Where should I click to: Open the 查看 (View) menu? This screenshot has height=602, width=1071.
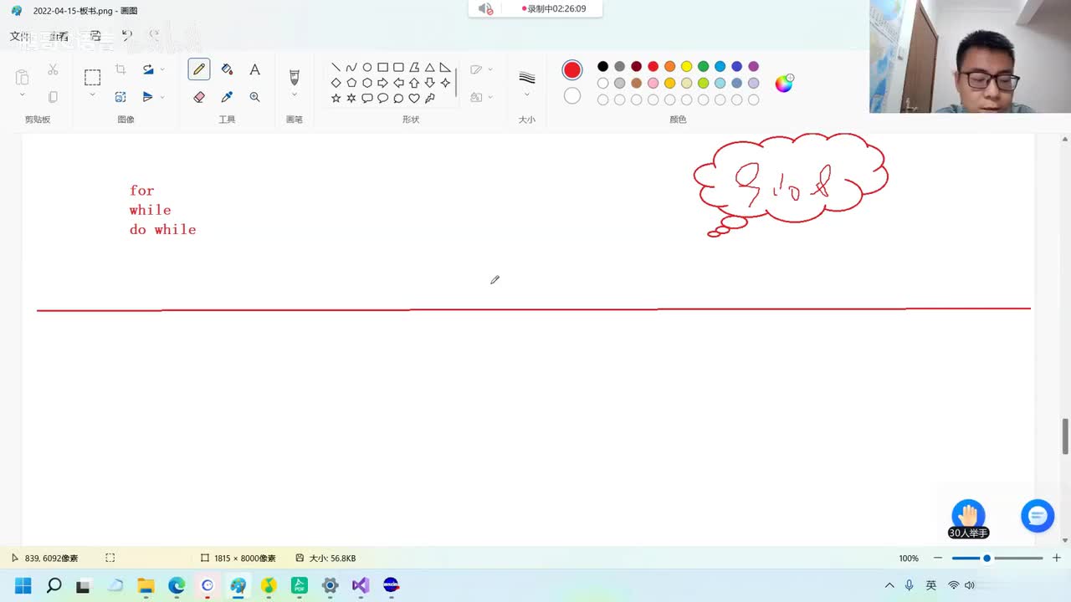59,36
